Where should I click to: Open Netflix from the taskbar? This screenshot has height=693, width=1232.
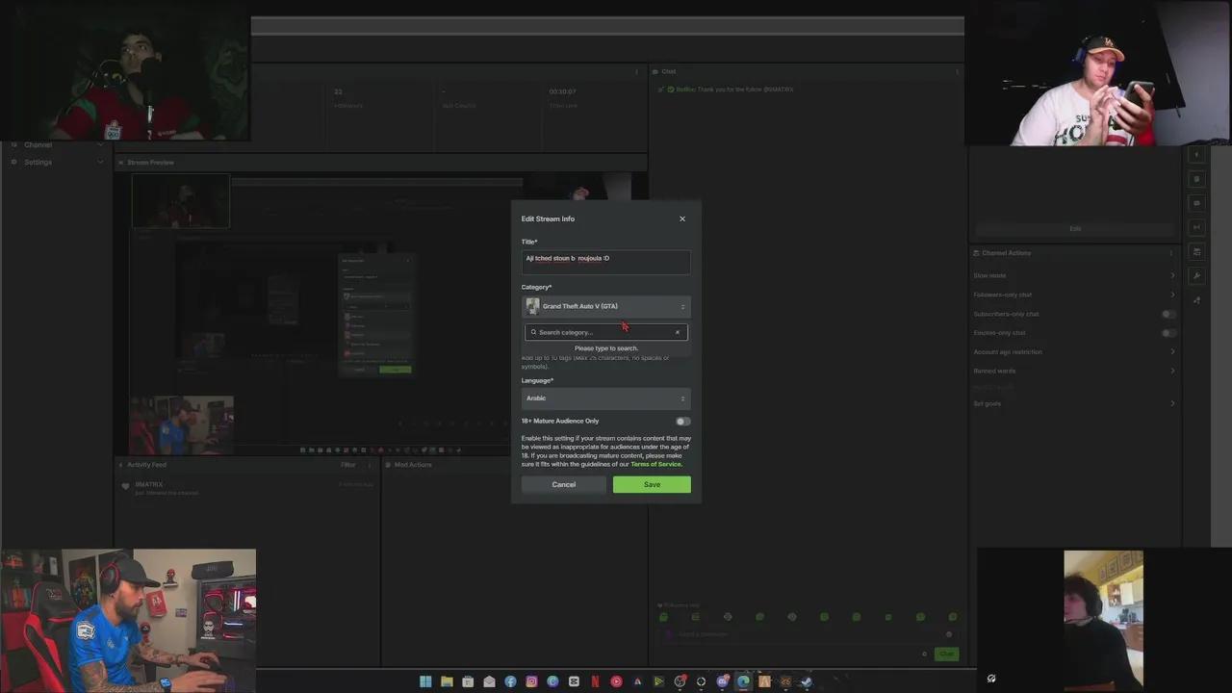pyautogui.click(x=595, y=681)
